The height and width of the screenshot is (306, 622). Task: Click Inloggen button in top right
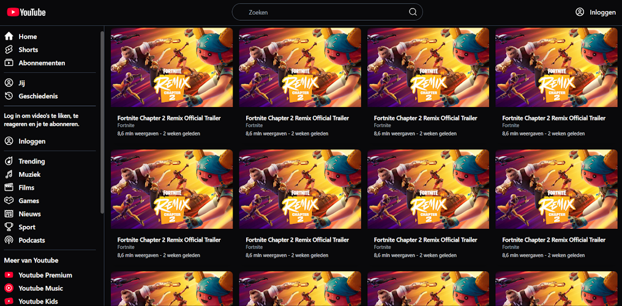pyautogui.click(x=596, y=12)
